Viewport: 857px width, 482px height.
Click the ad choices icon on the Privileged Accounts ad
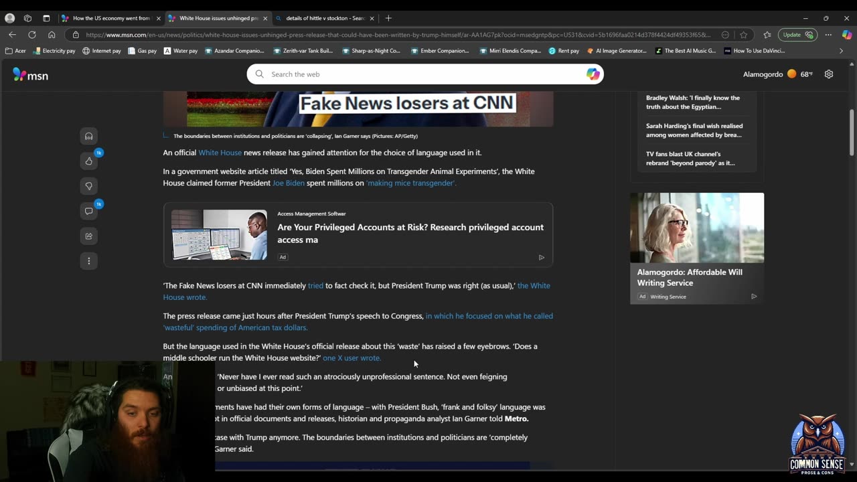point(542,257)
